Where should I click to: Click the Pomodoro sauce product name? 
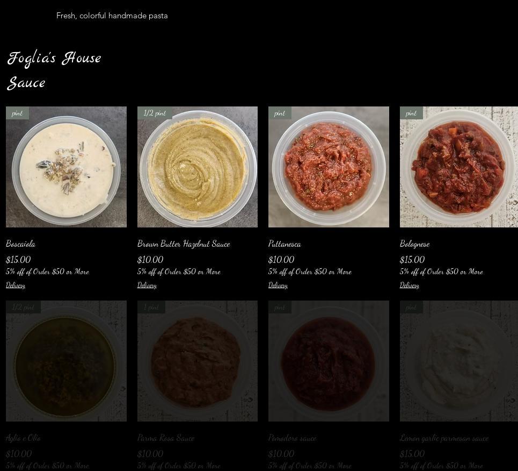click(293, 438)
